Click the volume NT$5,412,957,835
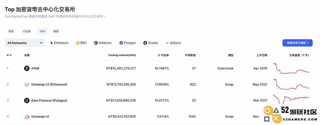The width and height of the screenshot is (320, 125). pos(122,117)
